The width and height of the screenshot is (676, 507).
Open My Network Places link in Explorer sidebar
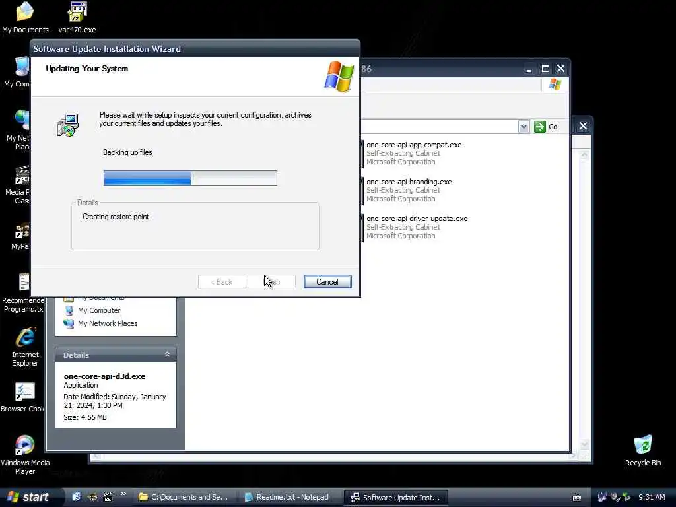coord(108,323)
